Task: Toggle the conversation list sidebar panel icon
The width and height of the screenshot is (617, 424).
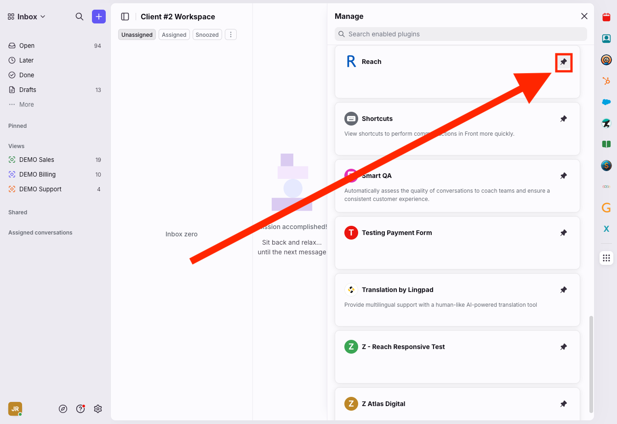Action: click(x=125, y=17)
